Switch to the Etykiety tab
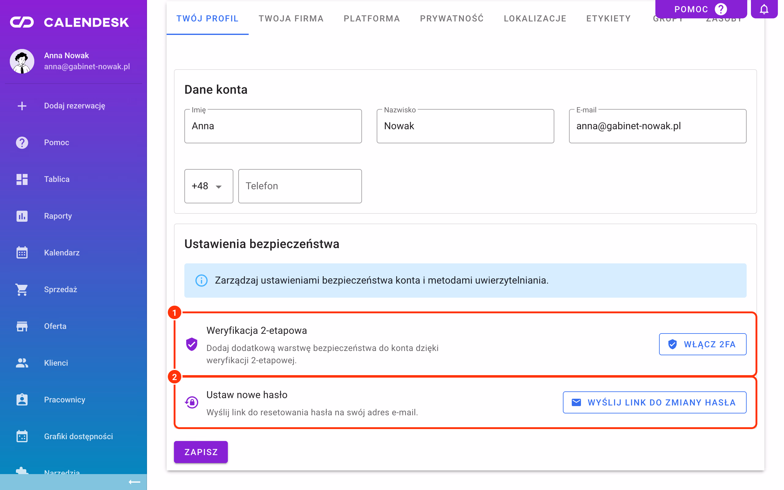This screenshot has height=490, width=784. [609, 18]
